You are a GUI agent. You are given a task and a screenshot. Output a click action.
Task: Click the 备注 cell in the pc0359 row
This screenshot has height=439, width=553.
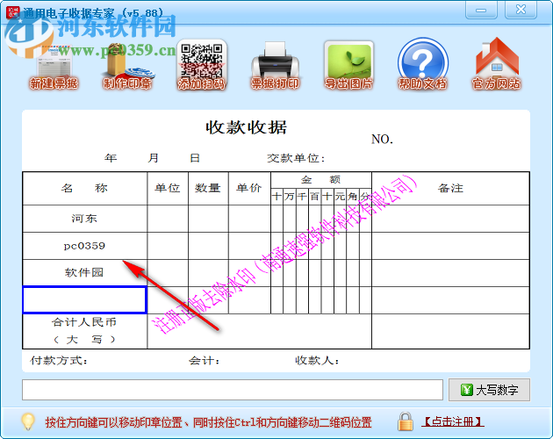[x=450, y=246]
